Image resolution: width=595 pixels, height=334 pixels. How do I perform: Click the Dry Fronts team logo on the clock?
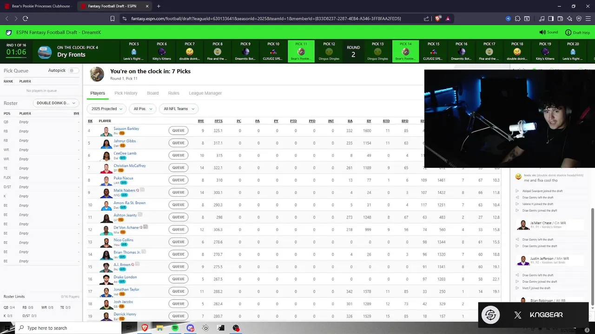click(x=45, y=52)
